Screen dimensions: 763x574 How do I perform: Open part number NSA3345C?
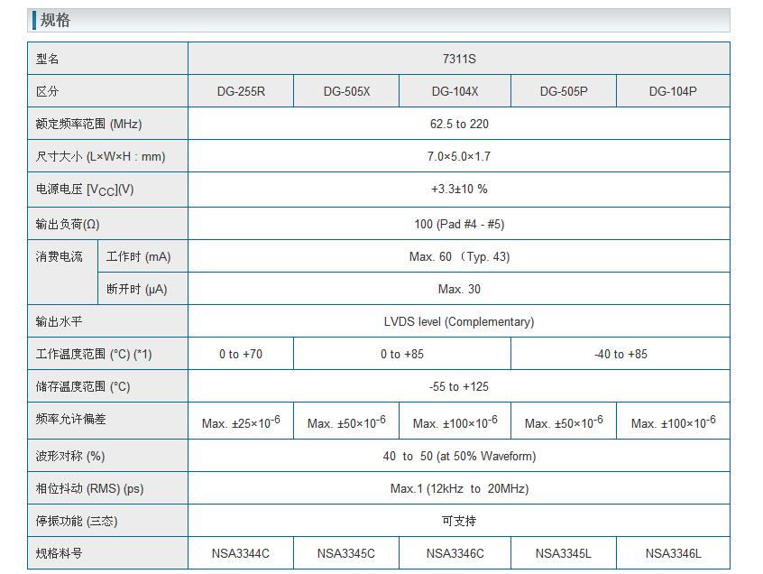(x=346, y=553)
